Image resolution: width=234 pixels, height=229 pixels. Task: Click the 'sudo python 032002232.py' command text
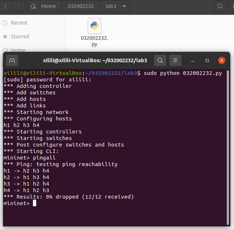coord(183,73)
